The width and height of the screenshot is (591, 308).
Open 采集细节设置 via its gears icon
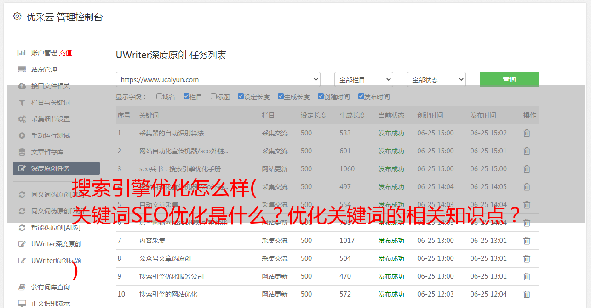coord(22,119)
